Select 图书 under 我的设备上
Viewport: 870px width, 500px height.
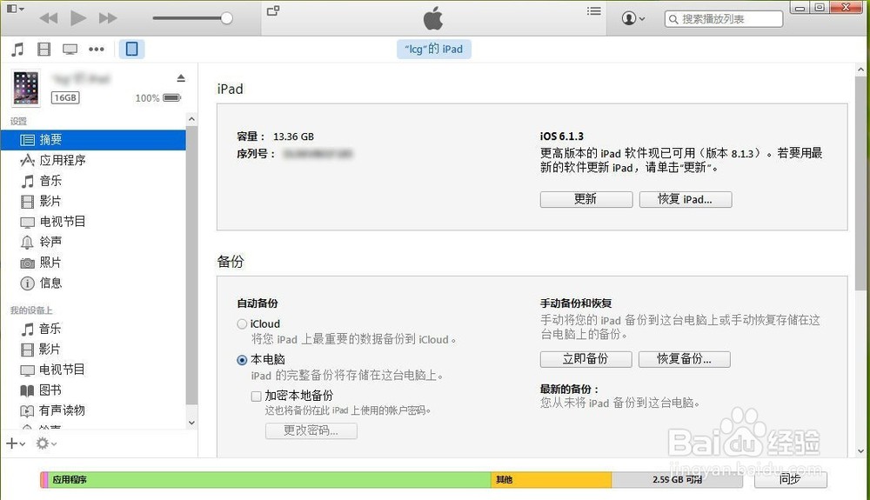click(x=93, y=390)
